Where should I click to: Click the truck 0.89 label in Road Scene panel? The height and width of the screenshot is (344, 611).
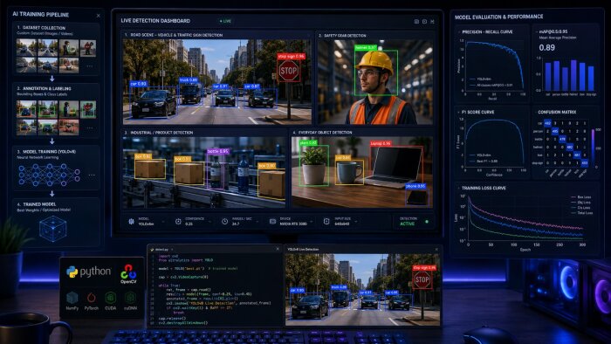[x=189, y=79]
